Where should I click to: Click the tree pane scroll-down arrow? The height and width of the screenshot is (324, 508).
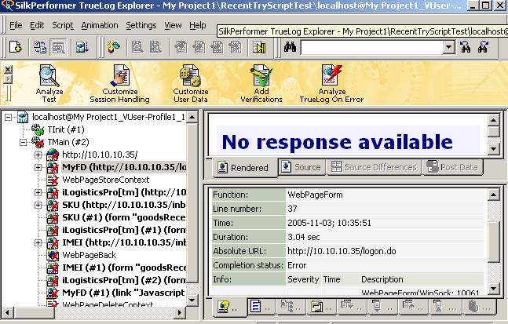(192, 300)
